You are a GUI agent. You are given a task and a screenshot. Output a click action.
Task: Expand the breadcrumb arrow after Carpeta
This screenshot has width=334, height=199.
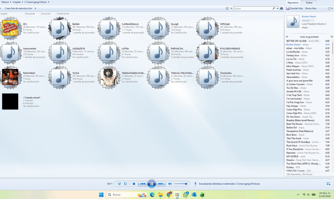22,2
